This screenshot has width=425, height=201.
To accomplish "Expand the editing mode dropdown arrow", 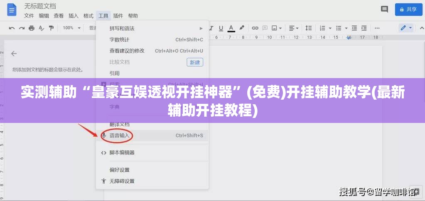I will [x=410, y=28].
